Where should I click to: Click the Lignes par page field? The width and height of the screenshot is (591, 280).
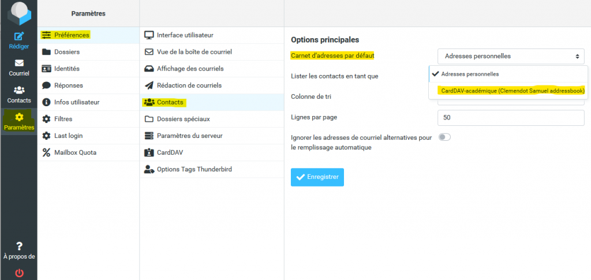pyautogui.click(x=511, y=117)
